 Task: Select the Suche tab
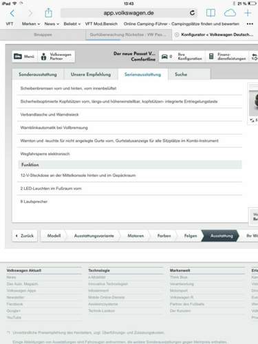click(189, 74)
